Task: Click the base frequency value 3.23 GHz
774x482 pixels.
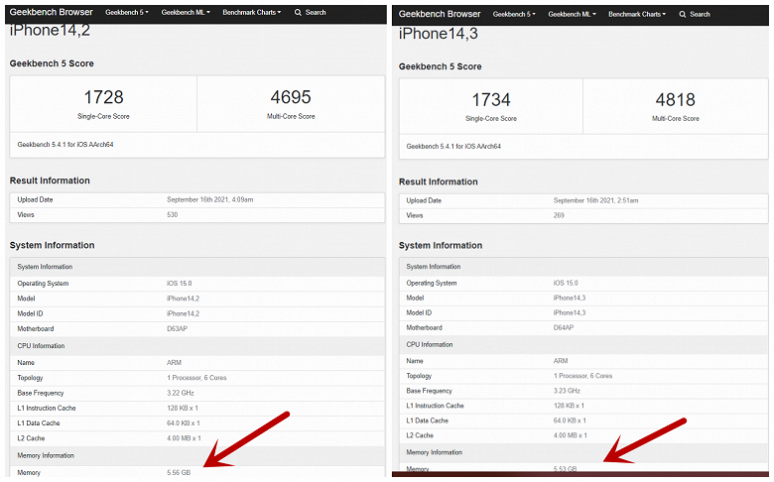Action: 567,391
